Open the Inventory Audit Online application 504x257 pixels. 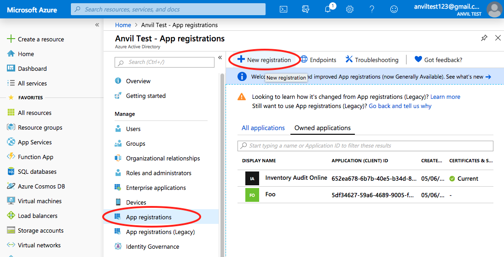pos(296,178)
